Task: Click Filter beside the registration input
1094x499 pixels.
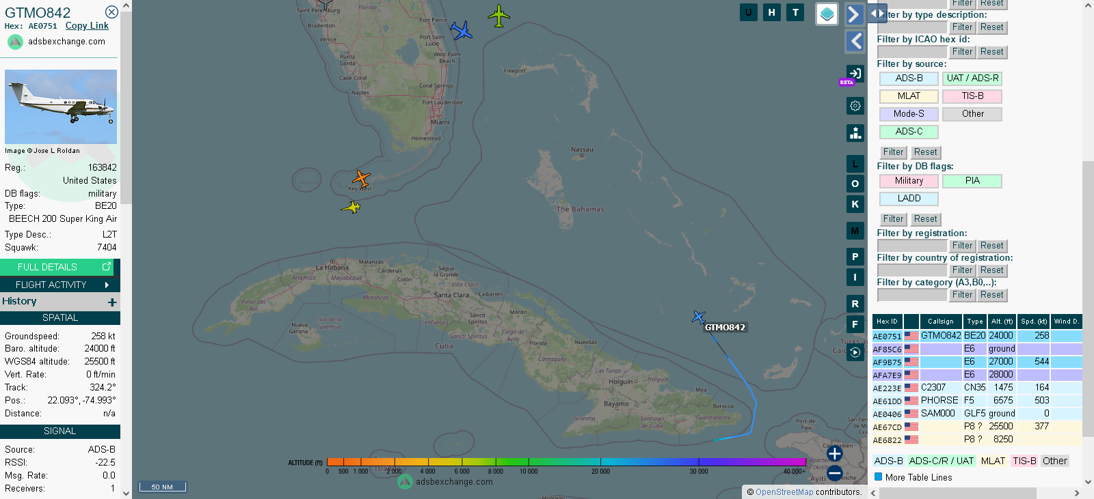Action: (962, 246)
